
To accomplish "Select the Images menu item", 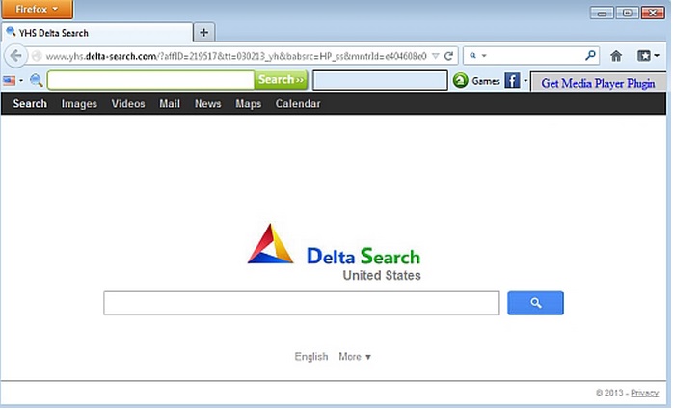I will coord(79,104).
